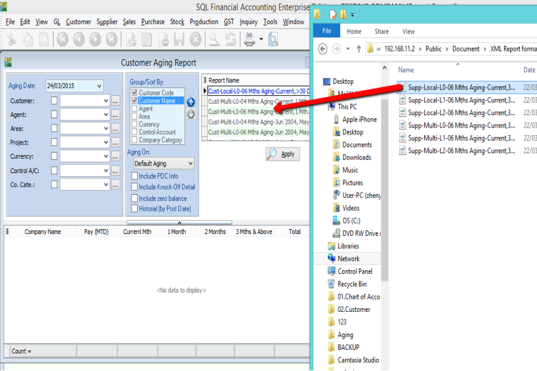Click the Apply button

[x=282, y=154]
